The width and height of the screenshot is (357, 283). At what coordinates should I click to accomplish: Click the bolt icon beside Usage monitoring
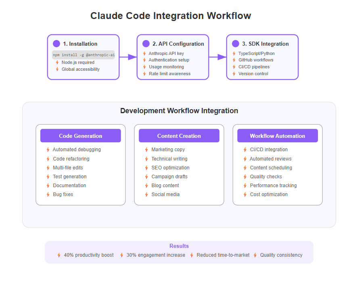[x=144, y=67]
